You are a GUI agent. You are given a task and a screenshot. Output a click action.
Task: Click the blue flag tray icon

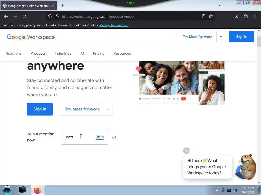click(223, 190)
